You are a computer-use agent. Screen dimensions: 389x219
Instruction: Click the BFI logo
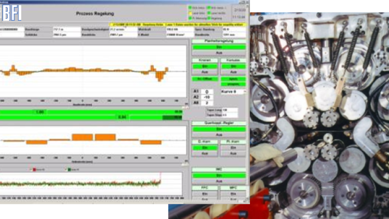pos(11,11)
